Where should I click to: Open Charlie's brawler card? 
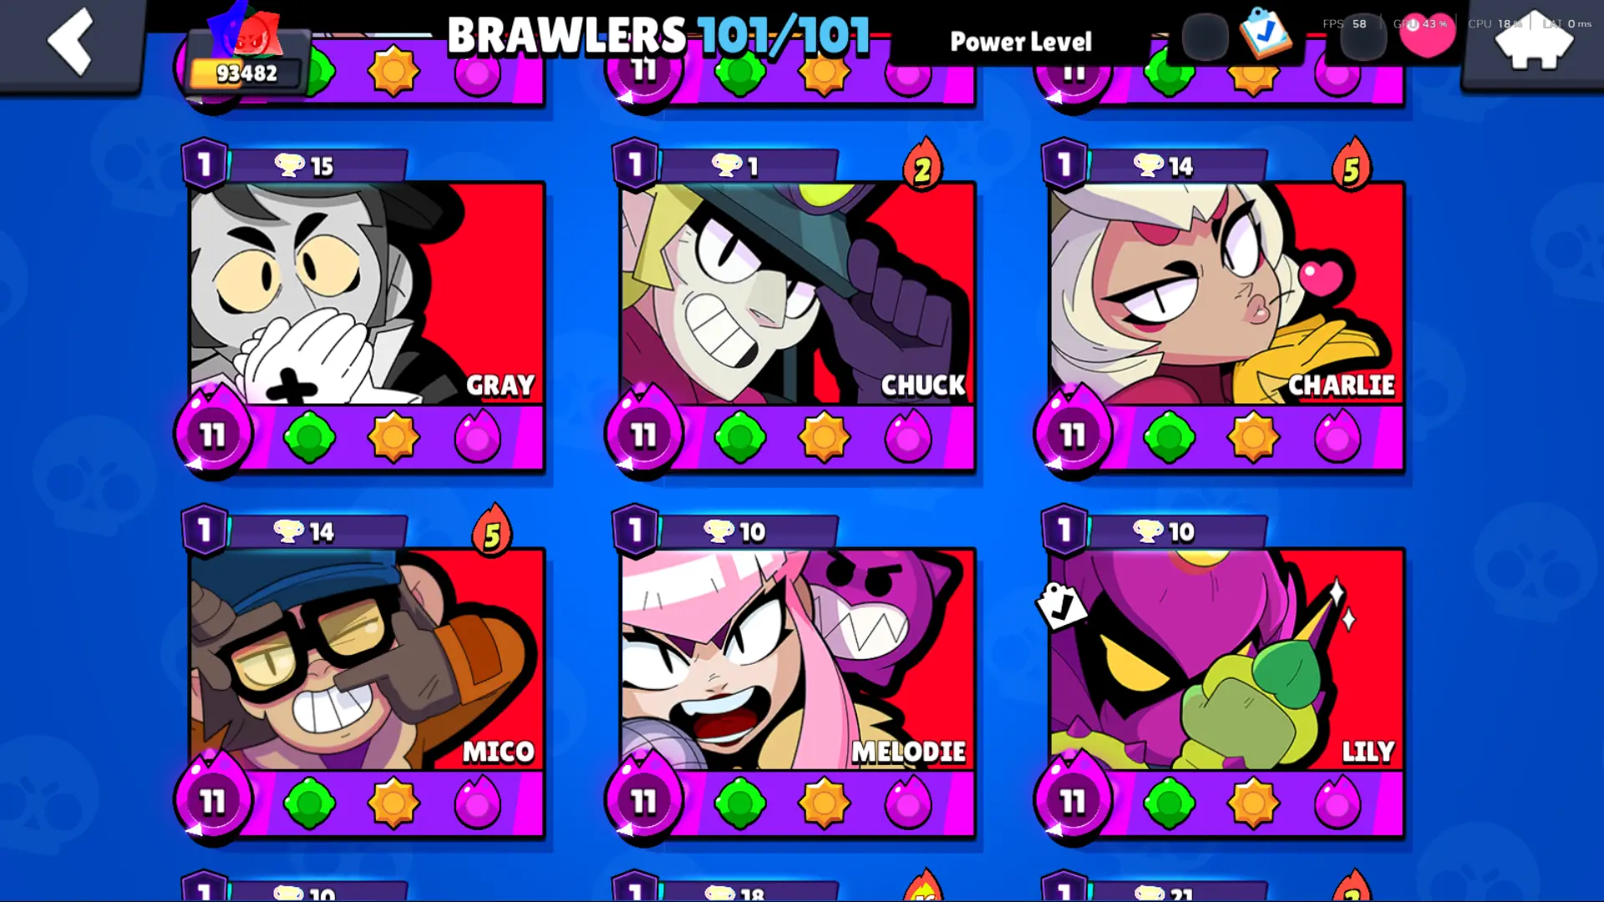(1226, 293)
